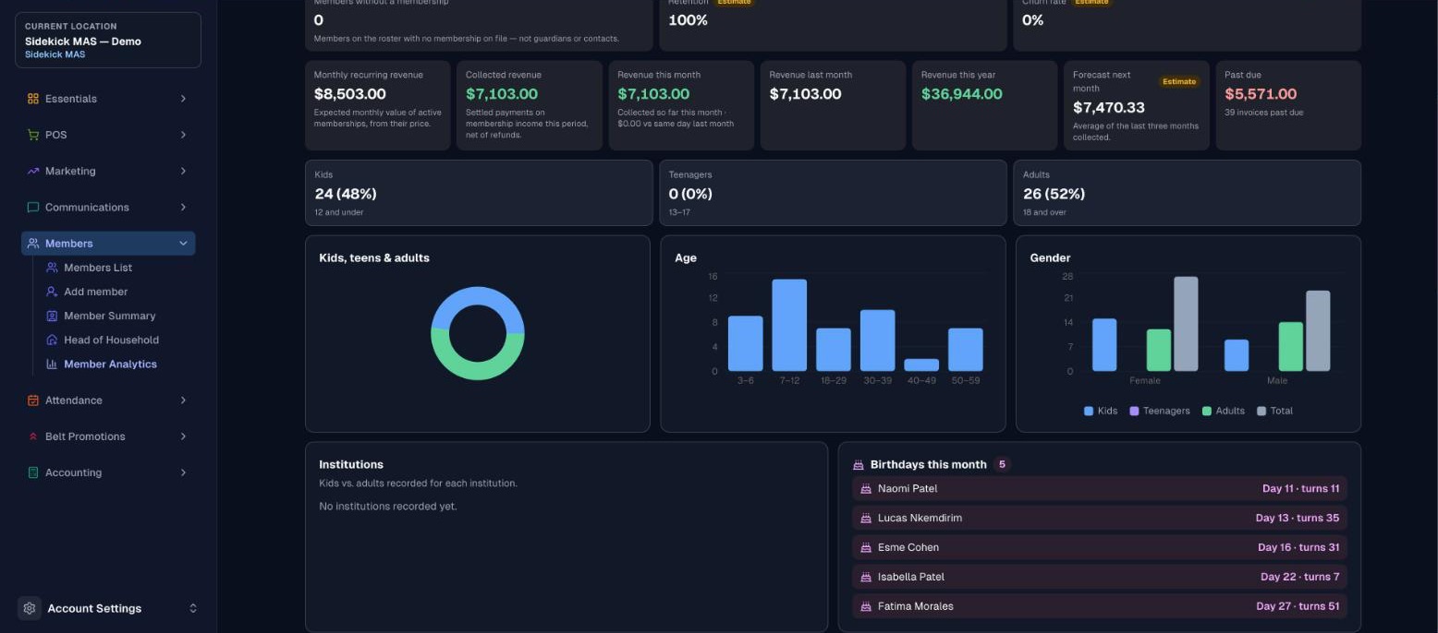Screen dimensions: 1438x633
Task: Click the green adults segment of donut chart
Action: [x=478, y=372]
